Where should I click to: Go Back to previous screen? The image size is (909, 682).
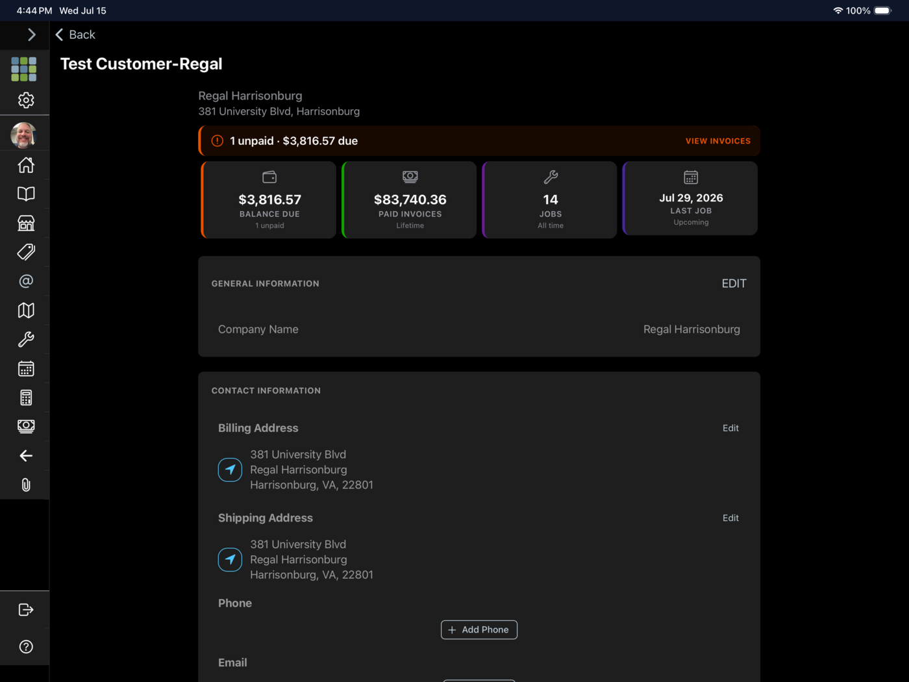tap(75, 35)
